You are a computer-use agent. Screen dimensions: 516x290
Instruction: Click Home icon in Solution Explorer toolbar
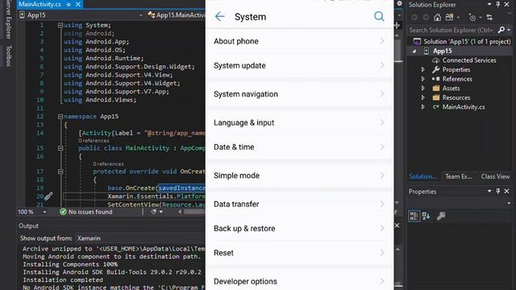(x=437, y=18)
